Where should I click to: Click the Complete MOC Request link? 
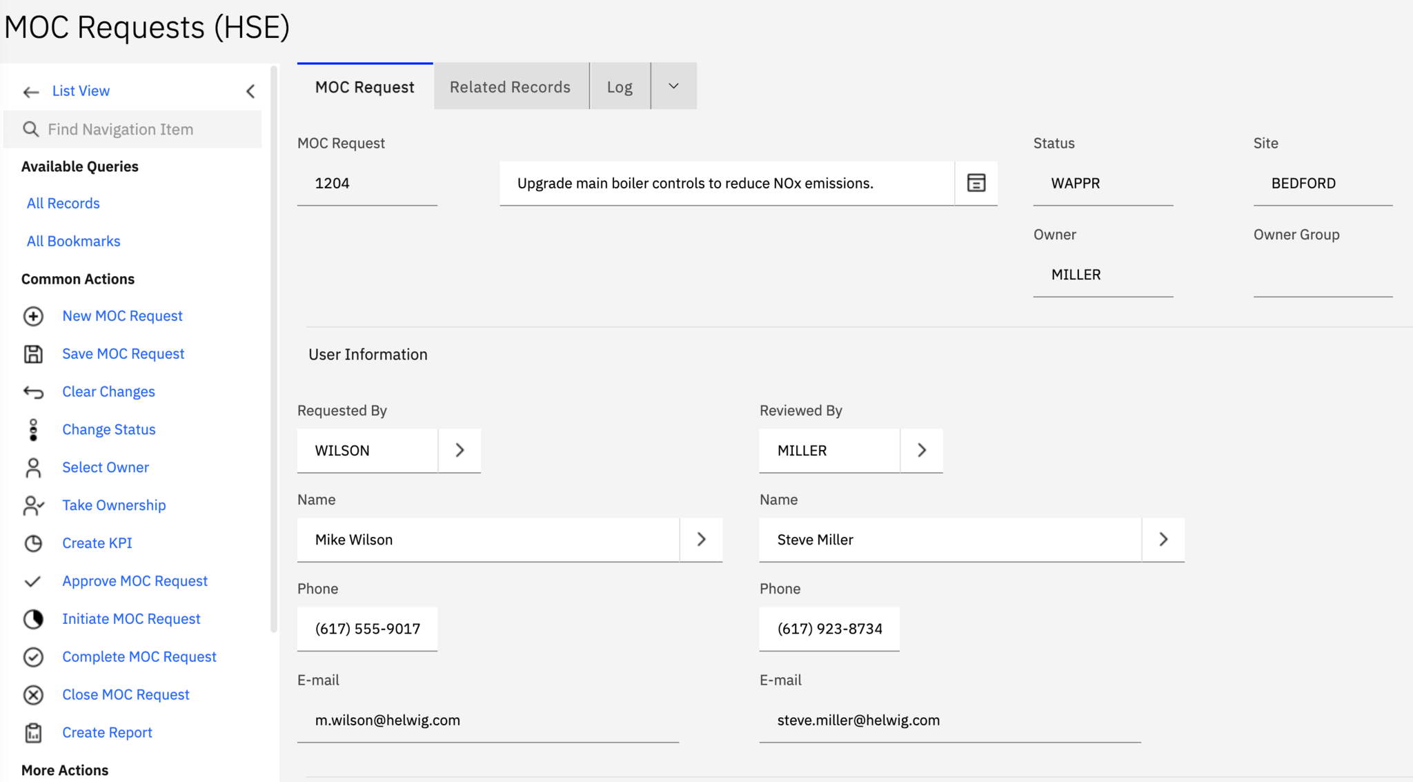coord(139,657)
